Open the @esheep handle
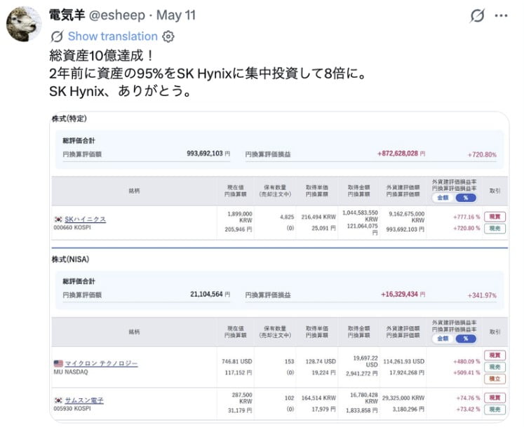Screen dimensions: 524x427 coord(116,15)
